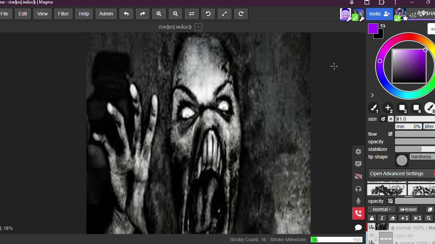The image size is (435, 244).
Task: Open the File menu
Action: (5, 14)
